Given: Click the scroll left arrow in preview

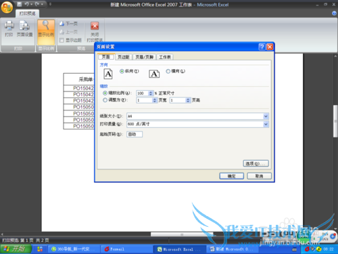Looking at the screenshot, I should pyautogui.click(x=2, y=234).
